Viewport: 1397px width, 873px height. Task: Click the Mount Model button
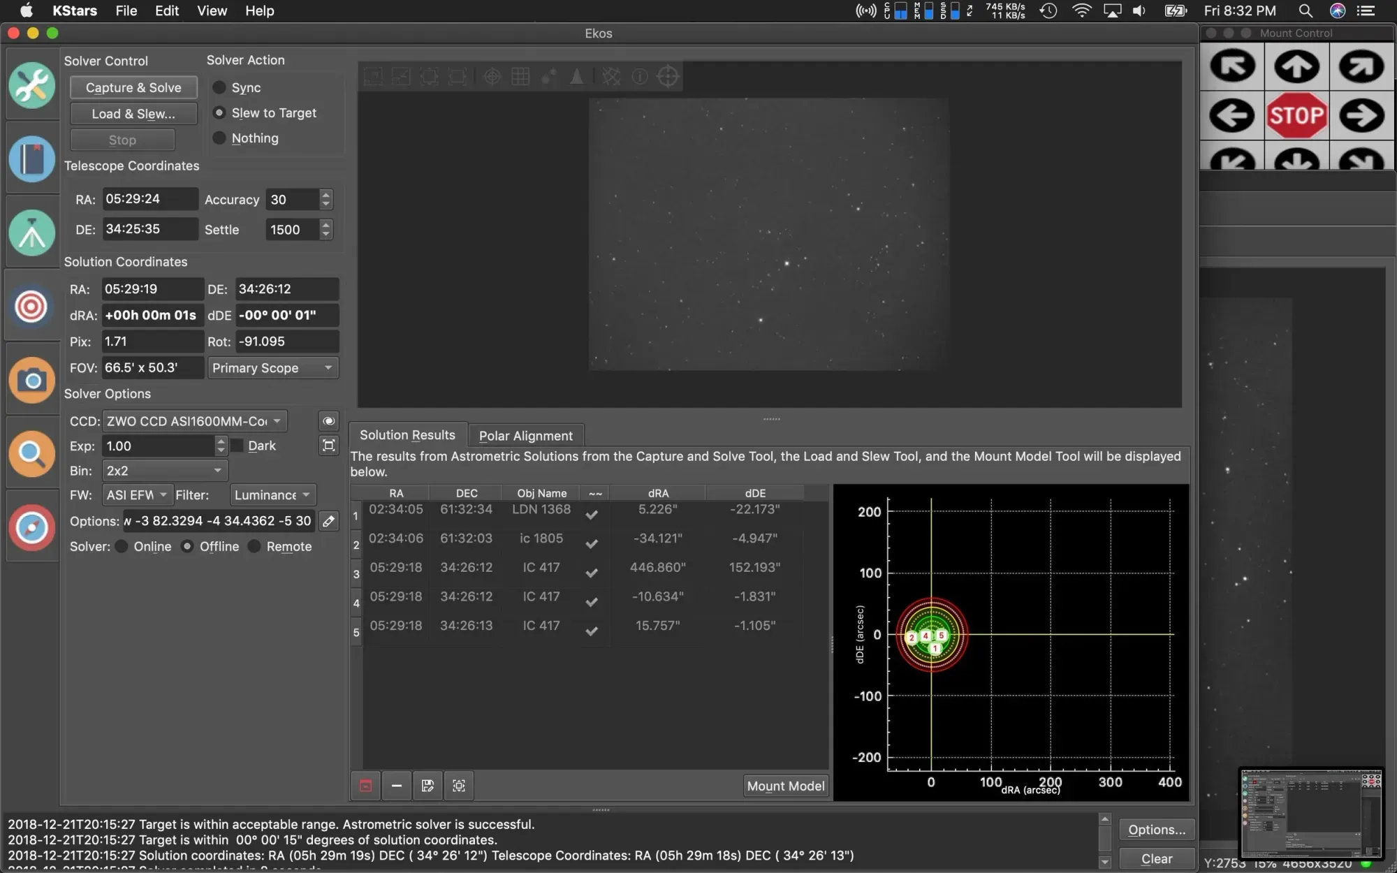tap(785, 786)
